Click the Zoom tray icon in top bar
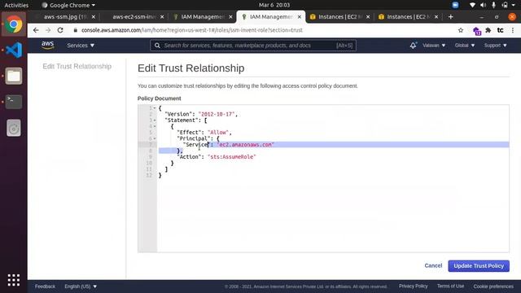 click(x=455, y=5)
